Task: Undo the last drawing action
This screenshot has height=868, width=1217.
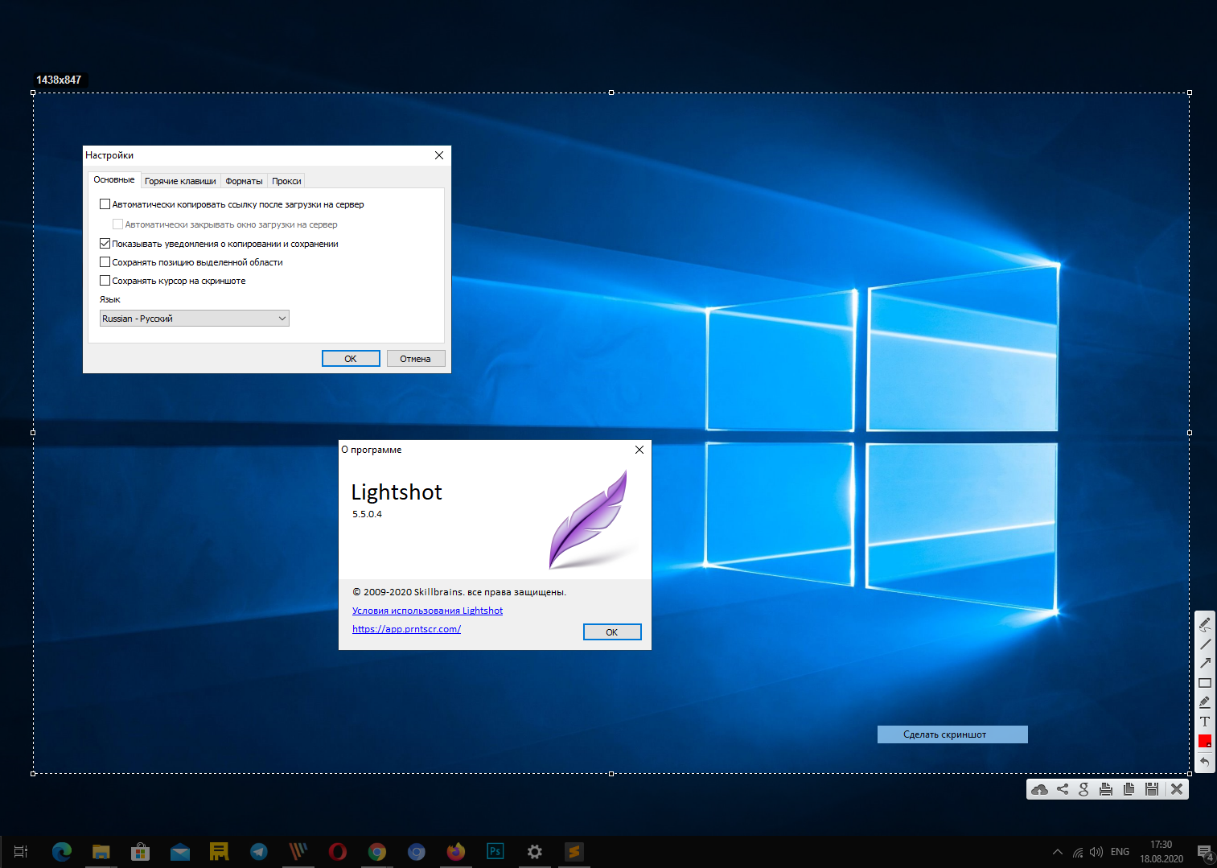Action: (x=1205, y=762)
